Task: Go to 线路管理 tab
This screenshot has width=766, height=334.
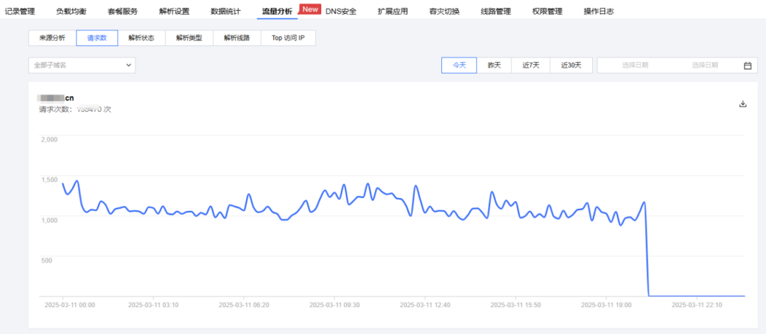Action: point(496,11)
